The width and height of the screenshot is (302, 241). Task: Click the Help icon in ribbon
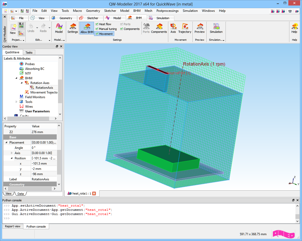(x=294, y=26)
